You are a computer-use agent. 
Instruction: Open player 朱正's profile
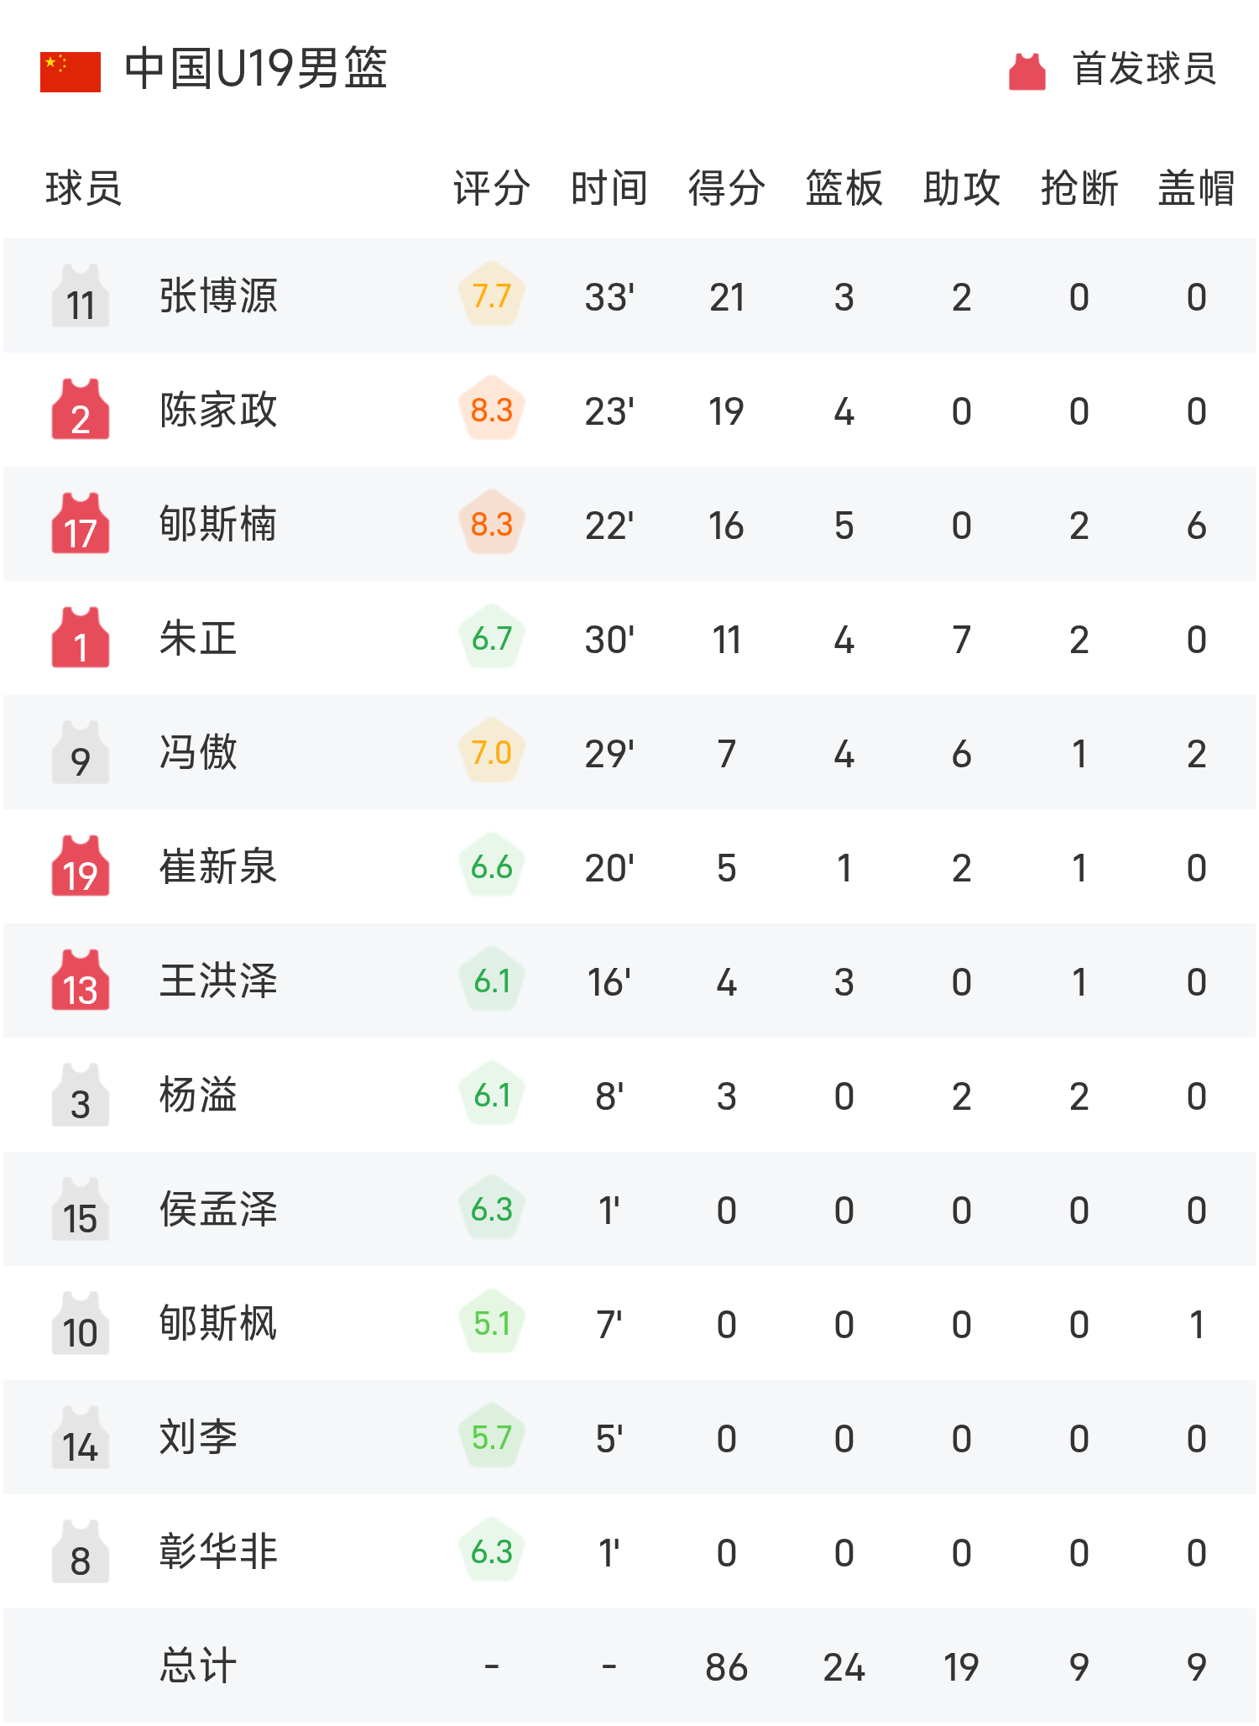[x=198, y=639]
